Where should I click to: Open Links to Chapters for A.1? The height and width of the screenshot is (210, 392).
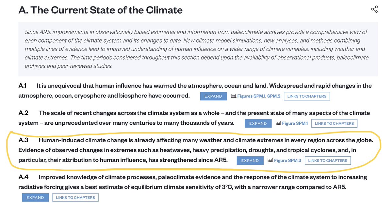point(307,96)
